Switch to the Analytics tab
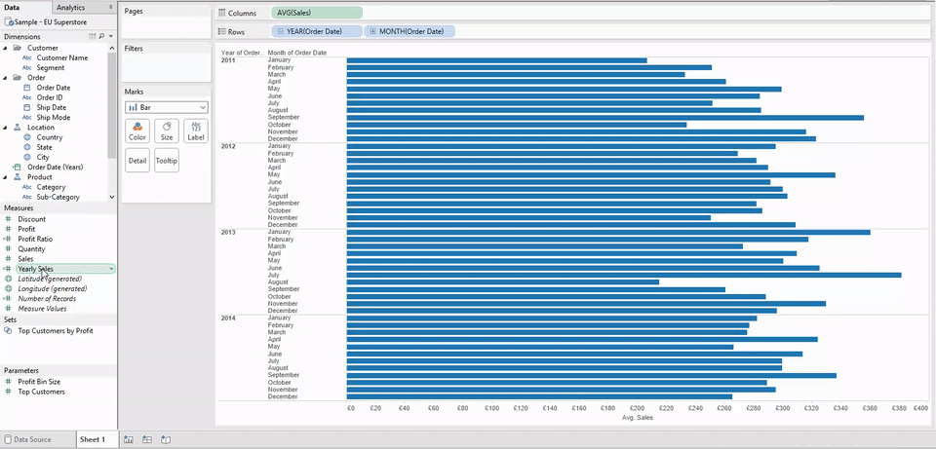 [x=70, y=7]
